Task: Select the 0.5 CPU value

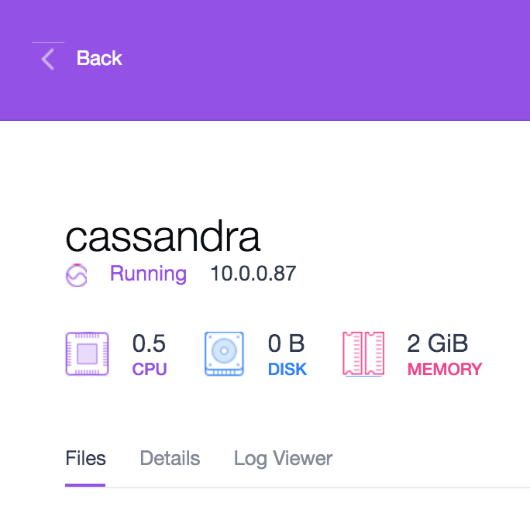Action: point(150,343)
